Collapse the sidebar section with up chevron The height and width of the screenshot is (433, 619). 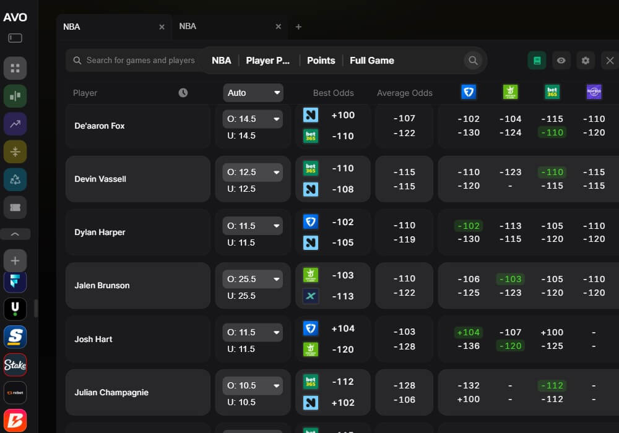pos(15,234)
